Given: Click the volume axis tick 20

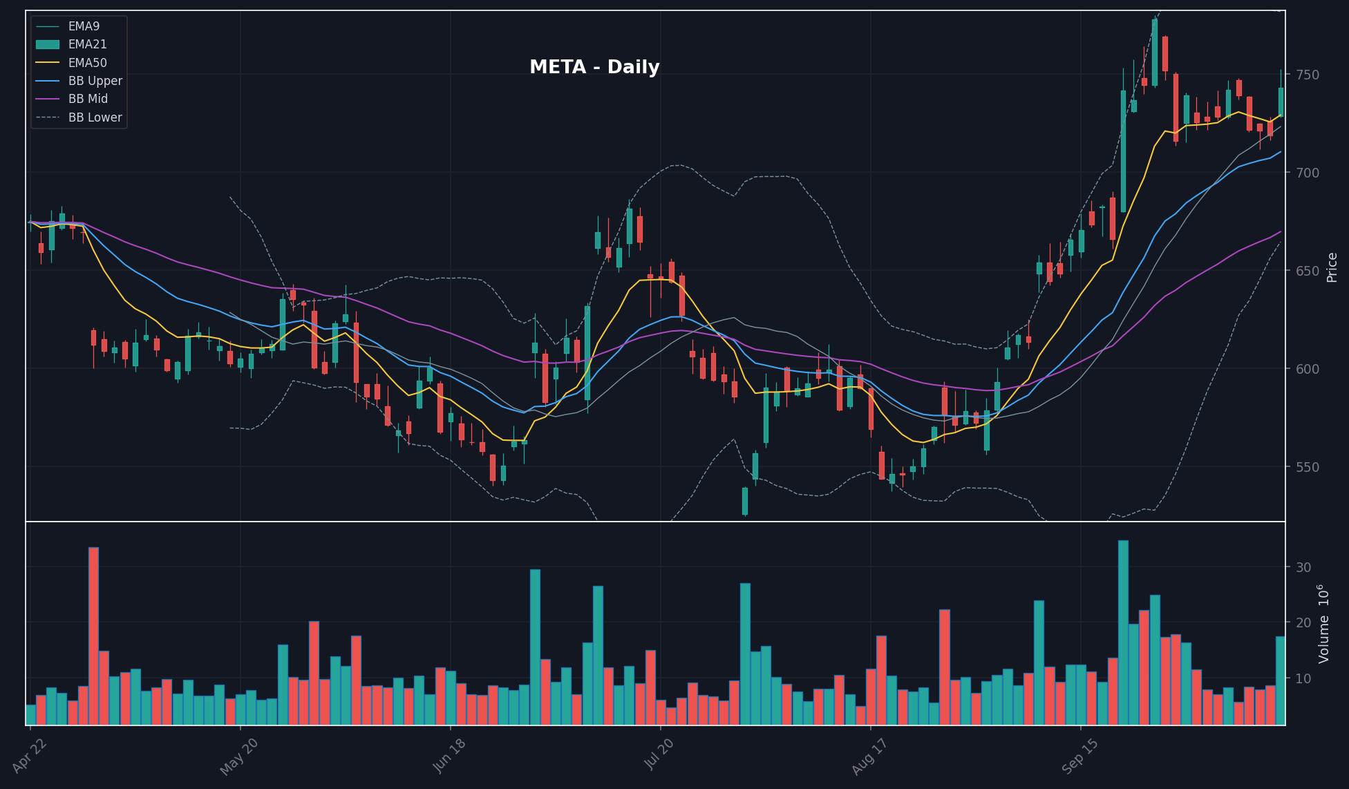Looking at the screenshot, I should click(x=1303, y=623).
